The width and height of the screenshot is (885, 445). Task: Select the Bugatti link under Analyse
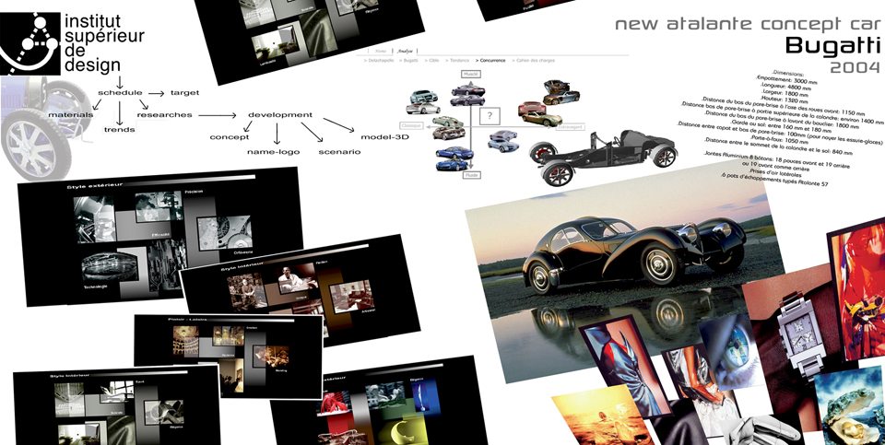point(409,60)
